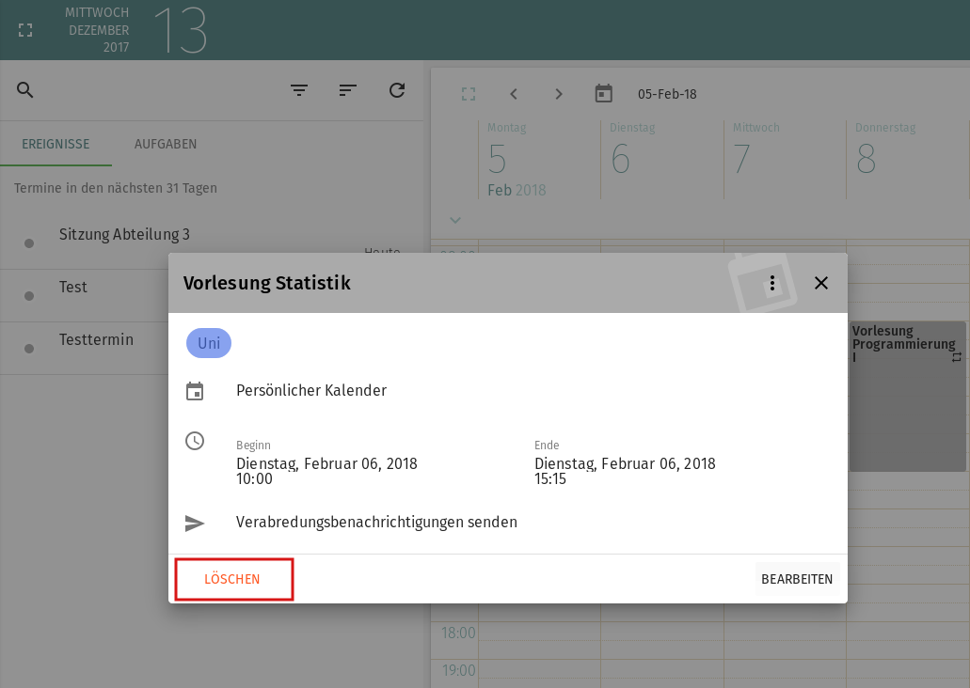The height and width of the screenshot is (688, 970).
Task: Select the Ereignisse tab
Action: tap(56, 144)
